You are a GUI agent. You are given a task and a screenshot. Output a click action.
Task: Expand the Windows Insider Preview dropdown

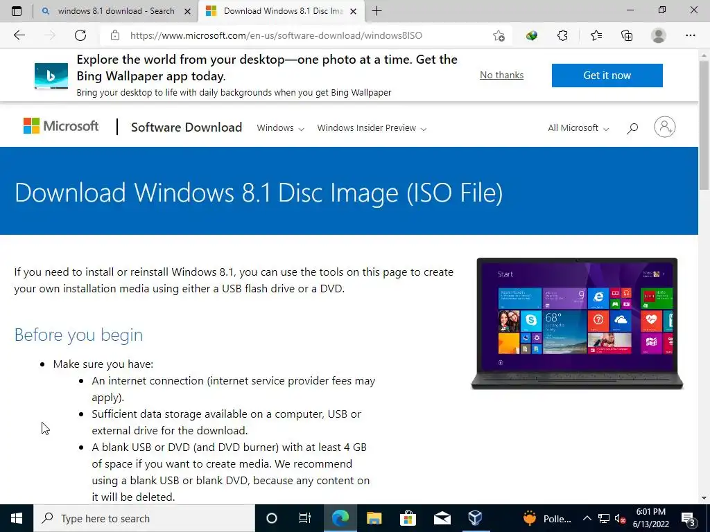tap(372, 128)
